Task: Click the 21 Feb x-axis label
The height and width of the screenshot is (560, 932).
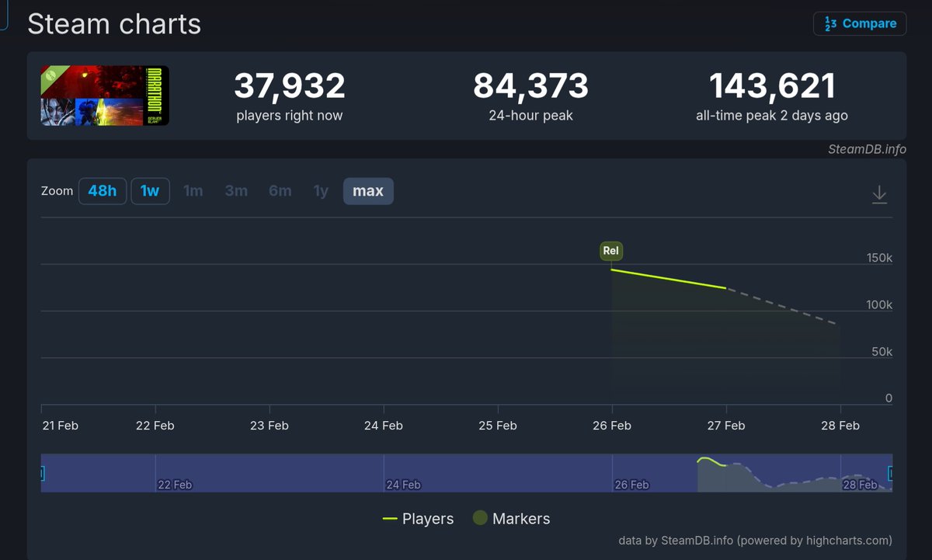Action: click(59, 426)
